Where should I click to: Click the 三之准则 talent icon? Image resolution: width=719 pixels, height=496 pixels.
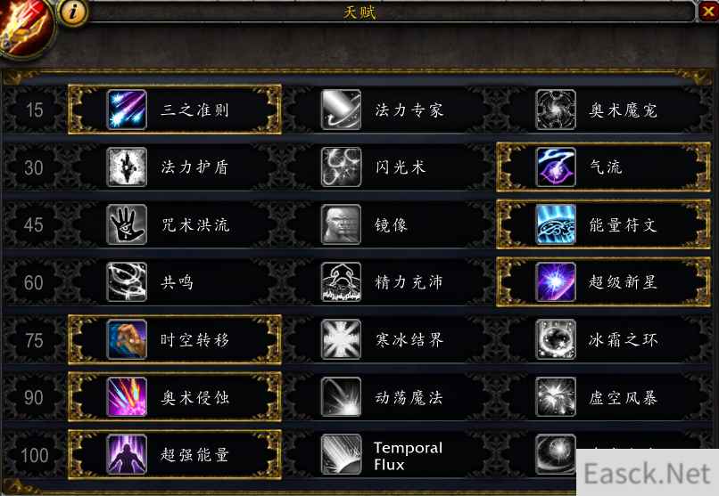click(x=127, y=110)
